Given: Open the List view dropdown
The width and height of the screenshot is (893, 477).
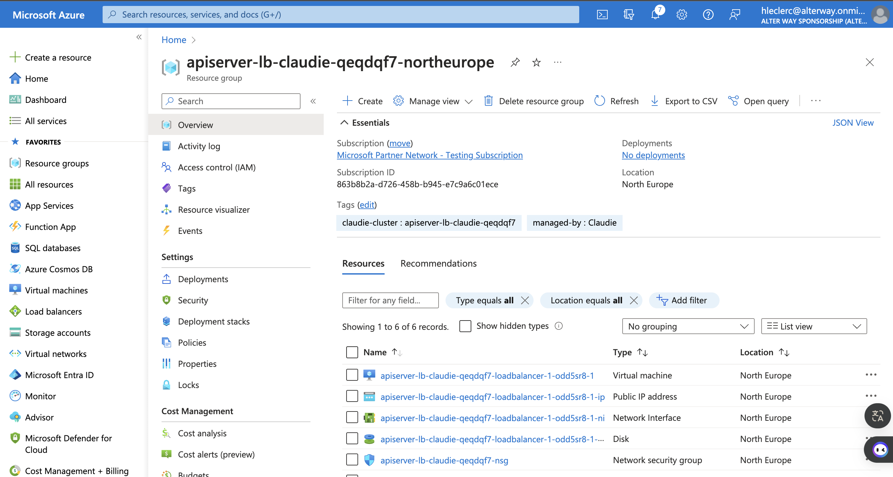Looking at the screenshot, I should tap(814, 326).
